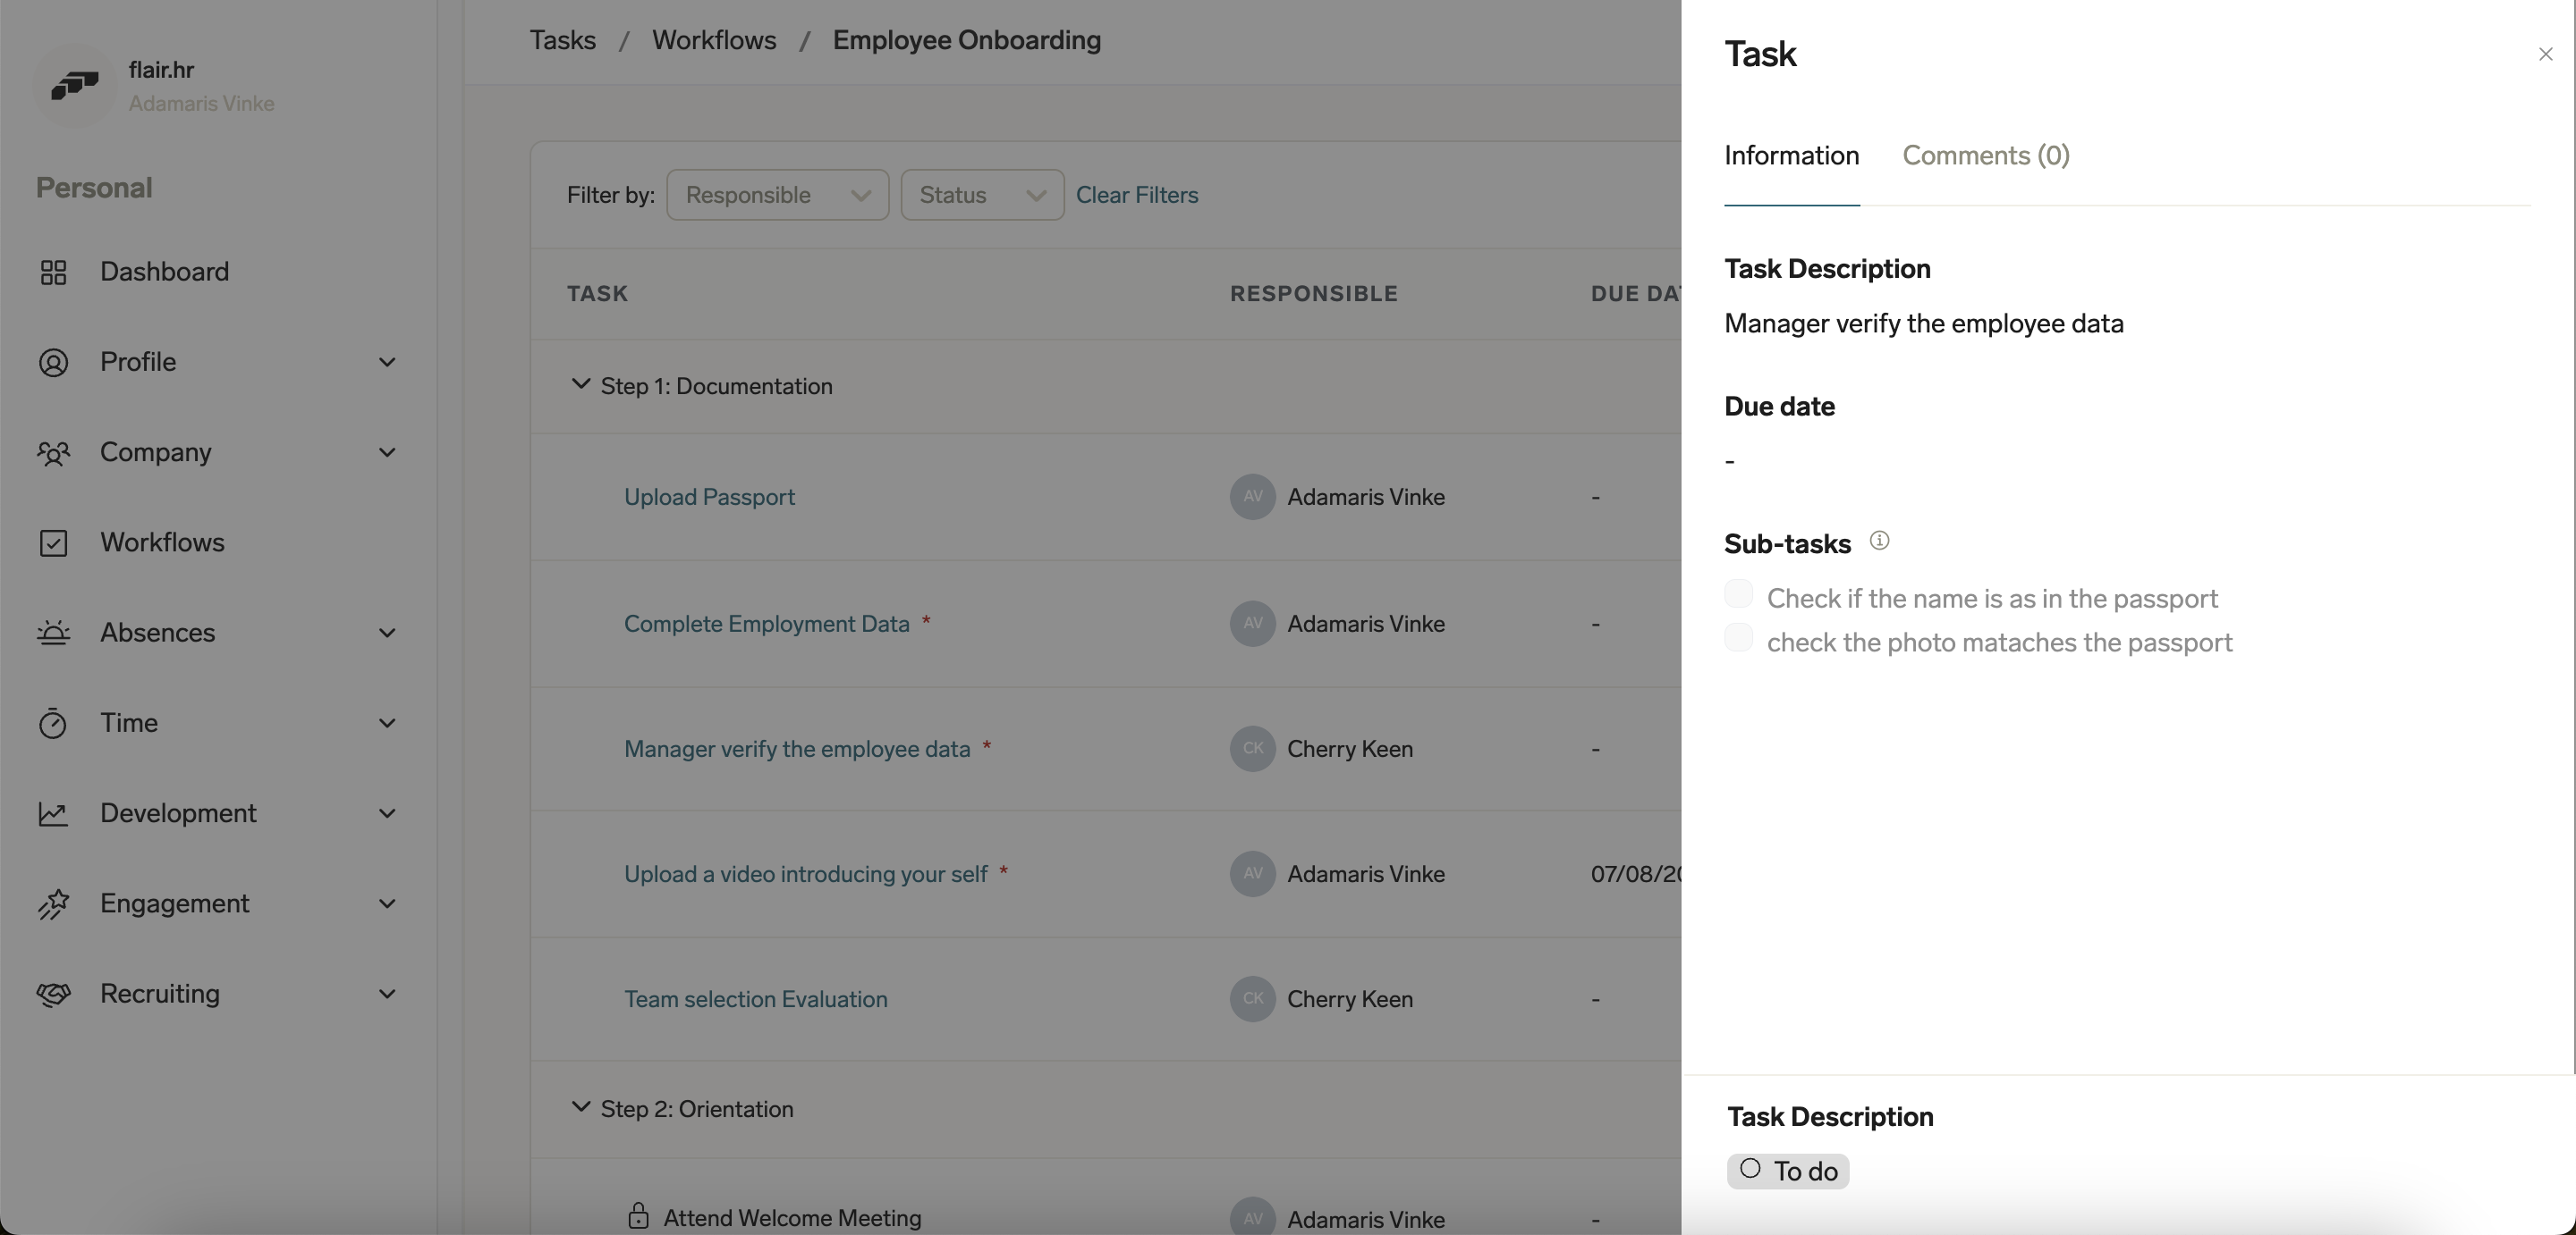Open the Profile section via its icon
The width and height of the screenshot is (2576, 1235).
(x=55, y=362)
